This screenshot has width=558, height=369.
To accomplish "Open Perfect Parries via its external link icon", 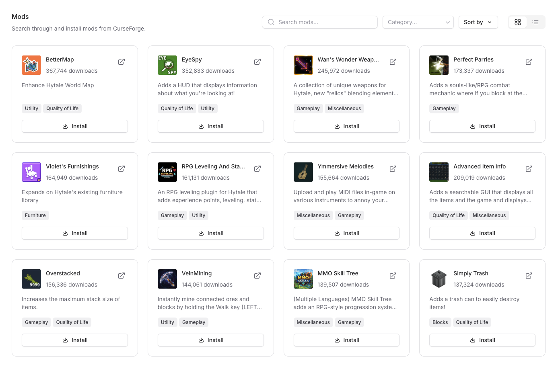I will [x=529, y=61].
